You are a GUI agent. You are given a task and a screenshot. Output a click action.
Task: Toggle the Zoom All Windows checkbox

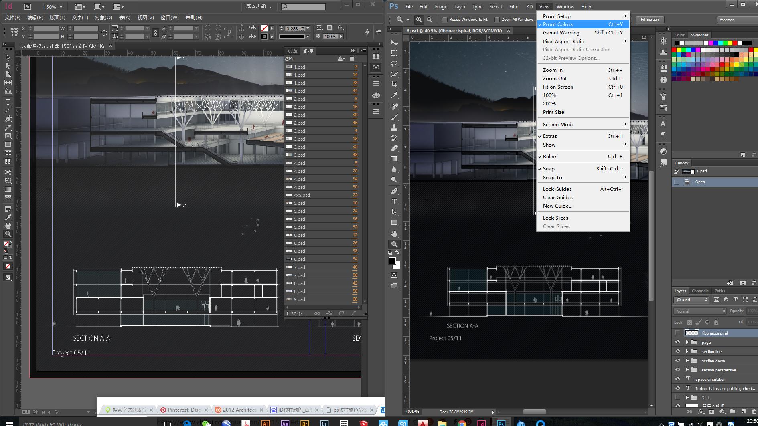click(497, 19)
